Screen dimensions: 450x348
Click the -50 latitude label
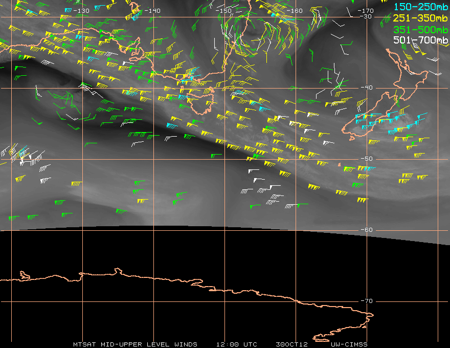(x=367, y=159)
